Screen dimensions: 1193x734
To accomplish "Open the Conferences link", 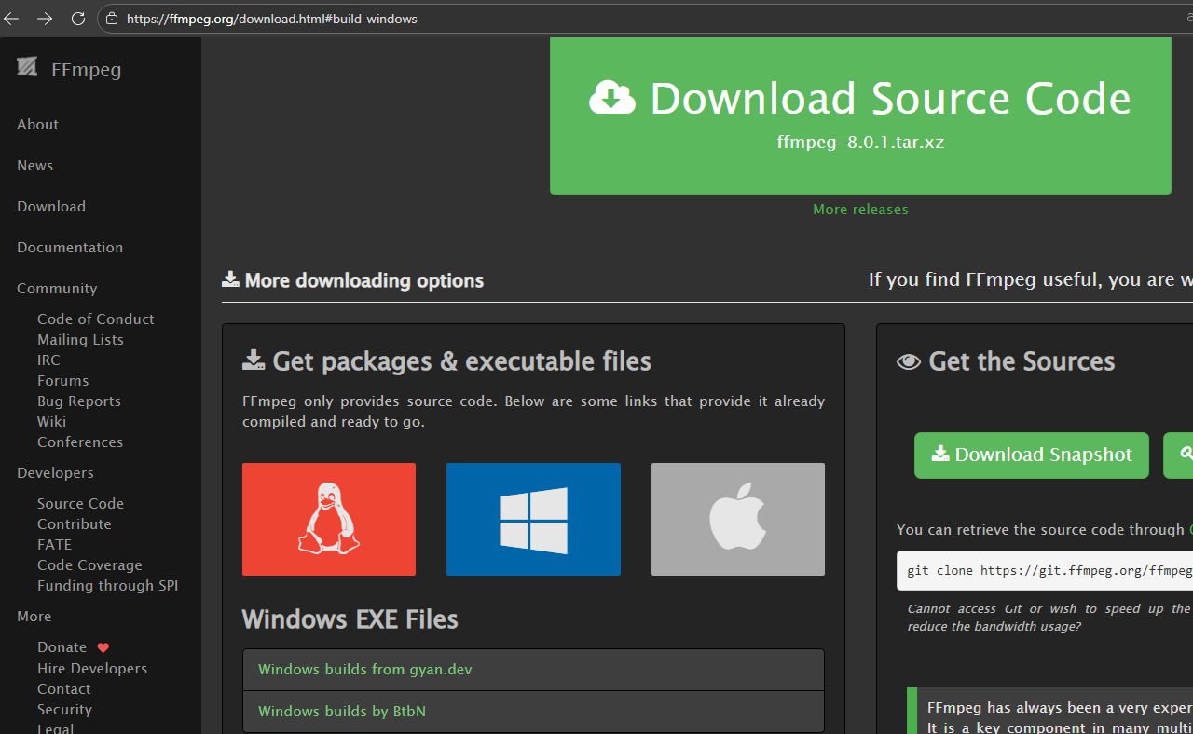I will click(x=80, y=442).
